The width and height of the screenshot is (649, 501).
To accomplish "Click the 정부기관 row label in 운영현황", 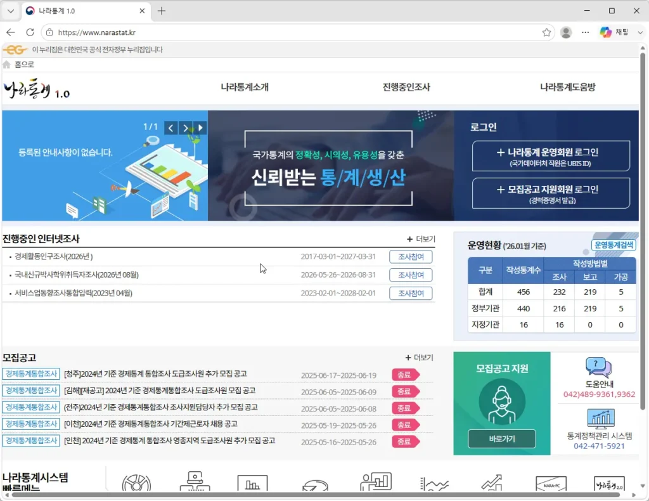I will click(x=485, y=308).
